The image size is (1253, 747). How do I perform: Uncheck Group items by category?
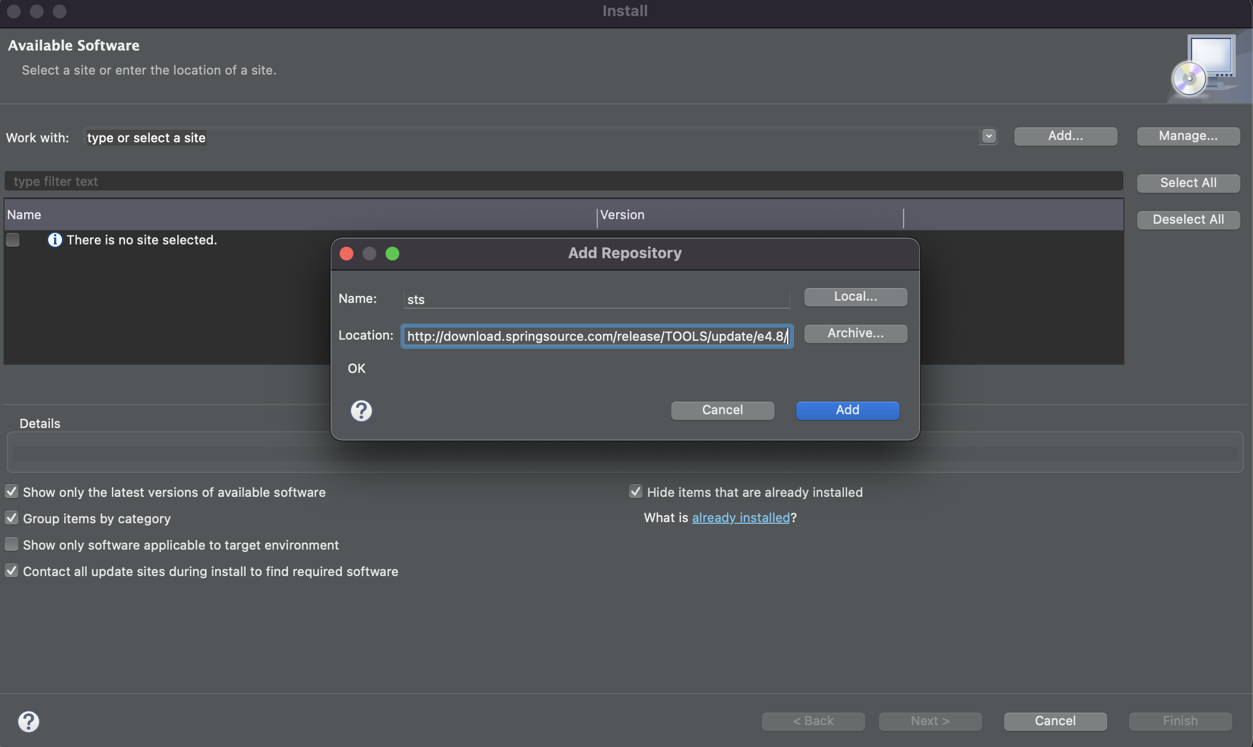point(11,518)
